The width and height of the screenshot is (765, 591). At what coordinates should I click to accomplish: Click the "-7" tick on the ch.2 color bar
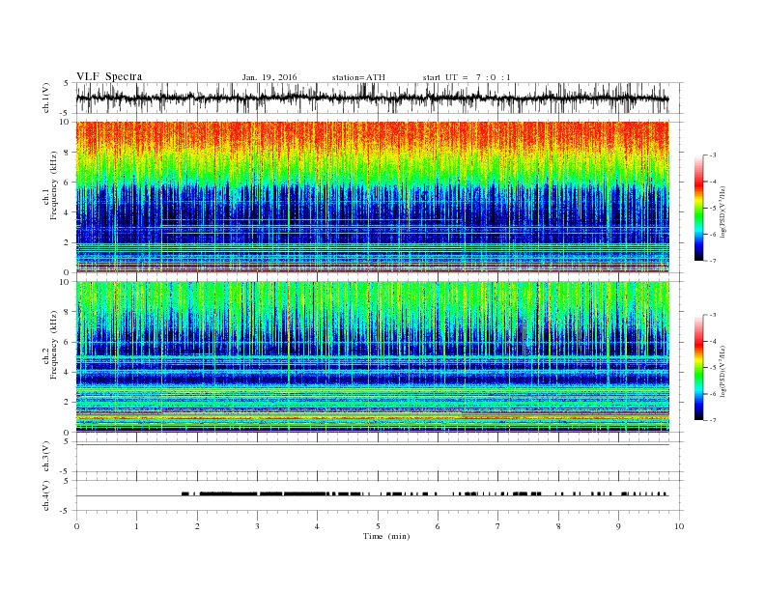tap(713, 420)
